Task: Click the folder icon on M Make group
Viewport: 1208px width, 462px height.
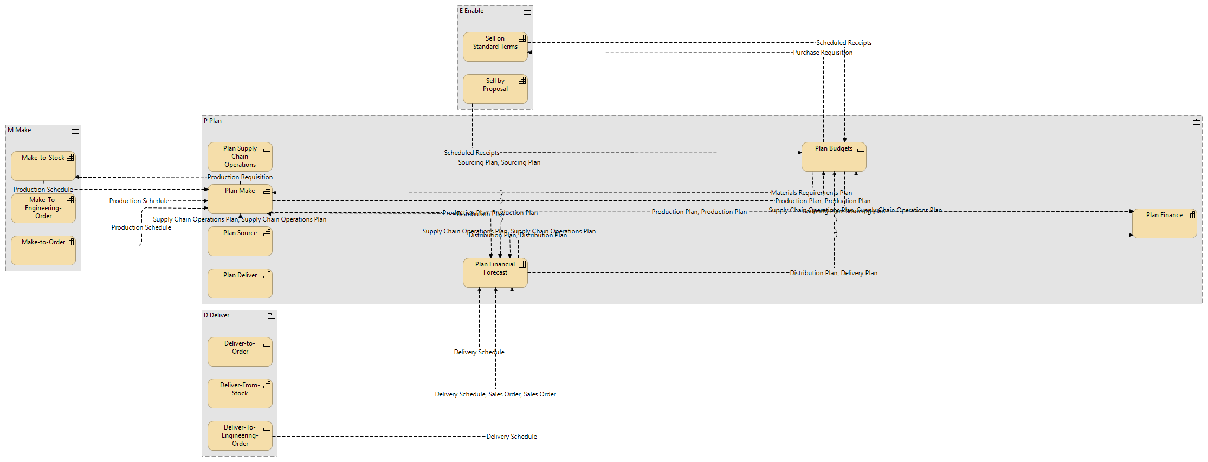Action: (75, 131)
